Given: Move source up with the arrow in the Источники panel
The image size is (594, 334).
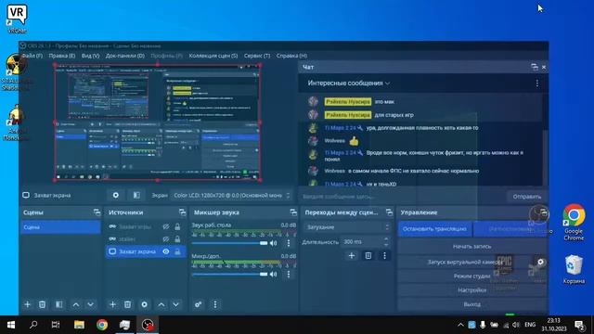Looking at the screenshot, I should point(161,304).
